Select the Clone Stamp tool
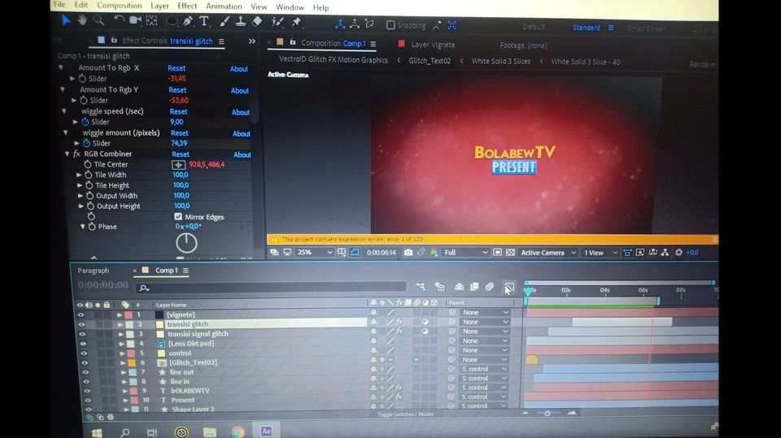The image size is (781, 438). [241, 21]
